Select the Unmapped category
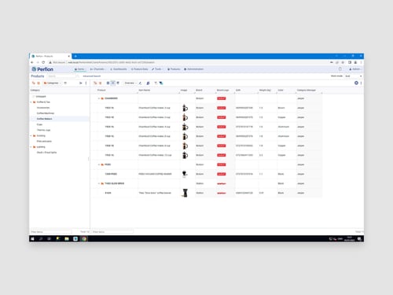 [41, 97]
